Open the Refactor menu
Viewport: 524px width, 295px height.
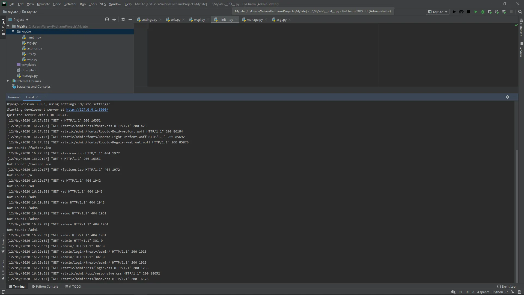pos(70,4)
